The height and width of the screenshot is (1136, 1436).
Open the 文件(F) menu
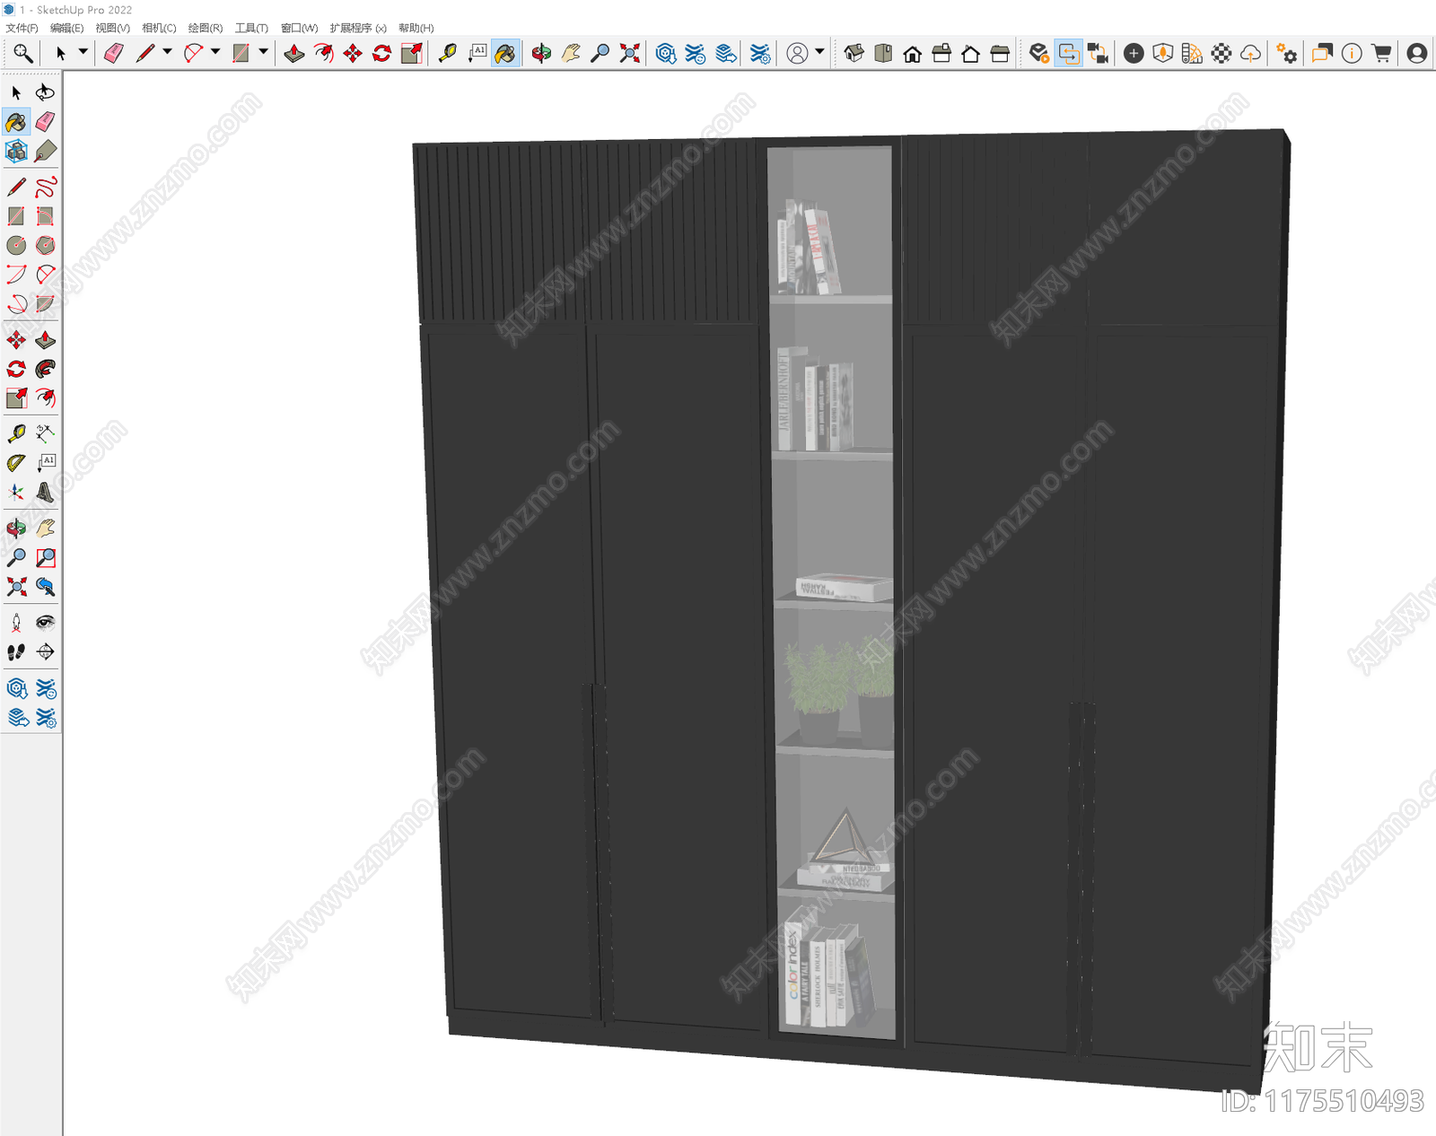click(22, 28)
